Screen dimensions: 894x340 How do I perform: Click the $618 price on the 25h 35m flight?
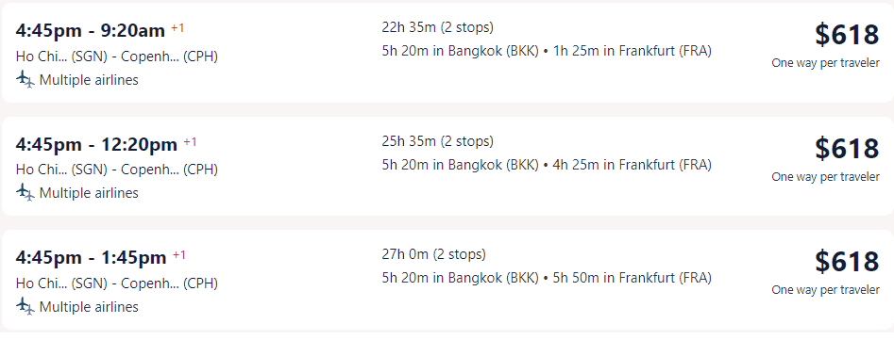pyautogui.click(x=847, y=149)
